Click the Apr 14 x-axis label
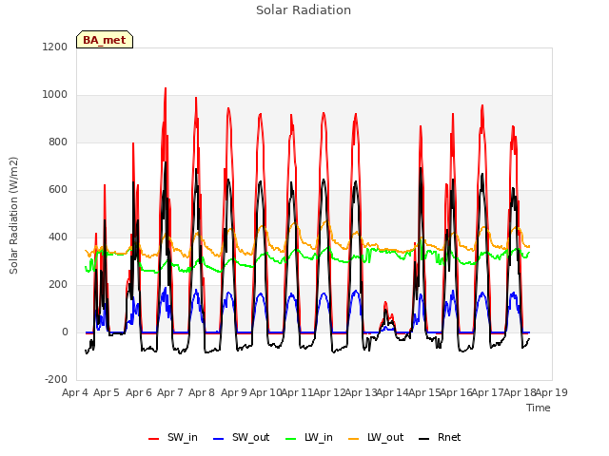The image size is (609, 456). coord(392,392)
